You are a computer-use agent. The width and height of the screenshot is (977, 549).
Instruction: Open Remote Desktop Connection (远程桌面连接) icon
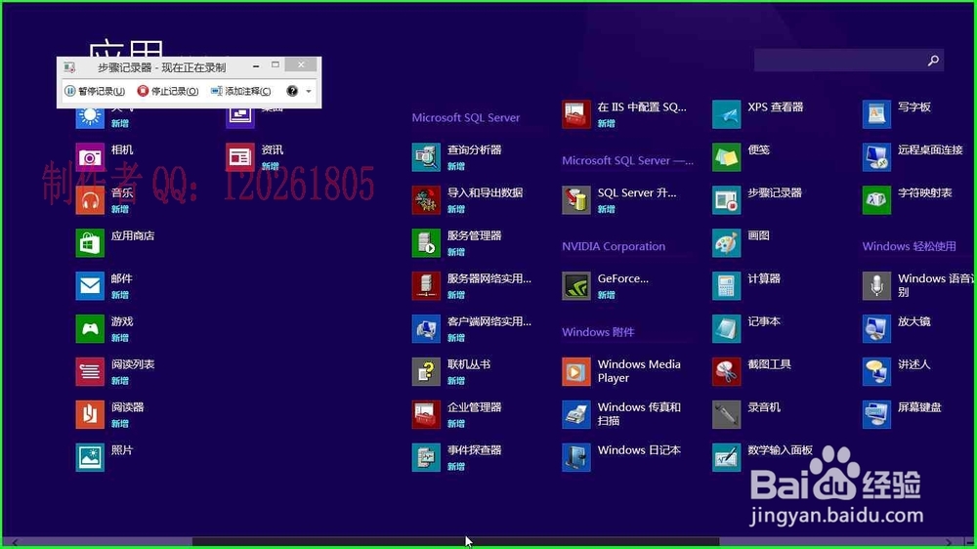click(x=876, y=157)
